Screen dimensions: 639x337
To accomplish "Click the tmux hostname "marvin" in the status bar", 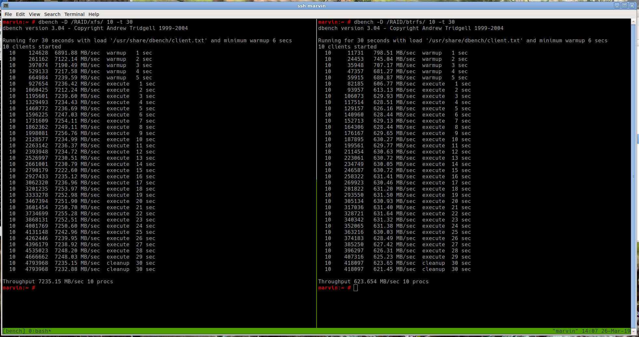I will tap(565, 331).
